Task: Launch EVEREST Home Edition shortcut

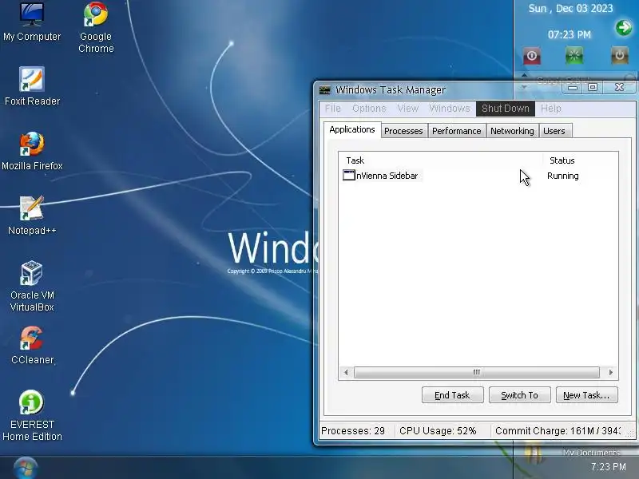Action: pos(32,415)
